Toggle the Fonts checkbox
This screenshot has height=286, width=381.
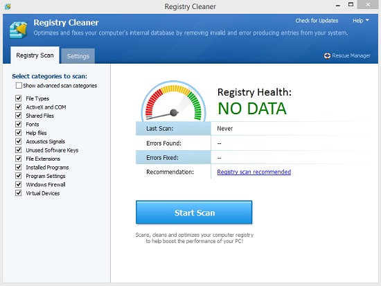click(x=19, y=124)
